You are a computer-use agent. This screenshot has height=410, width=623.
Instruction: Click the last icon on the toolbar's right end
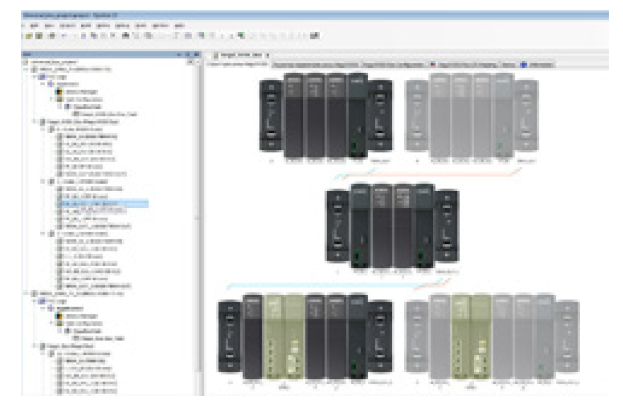point(316,36)
